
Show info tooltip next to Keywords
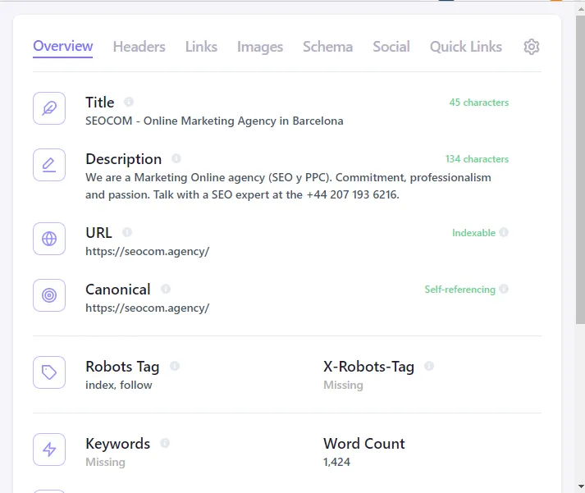click(x=165, y=443)
